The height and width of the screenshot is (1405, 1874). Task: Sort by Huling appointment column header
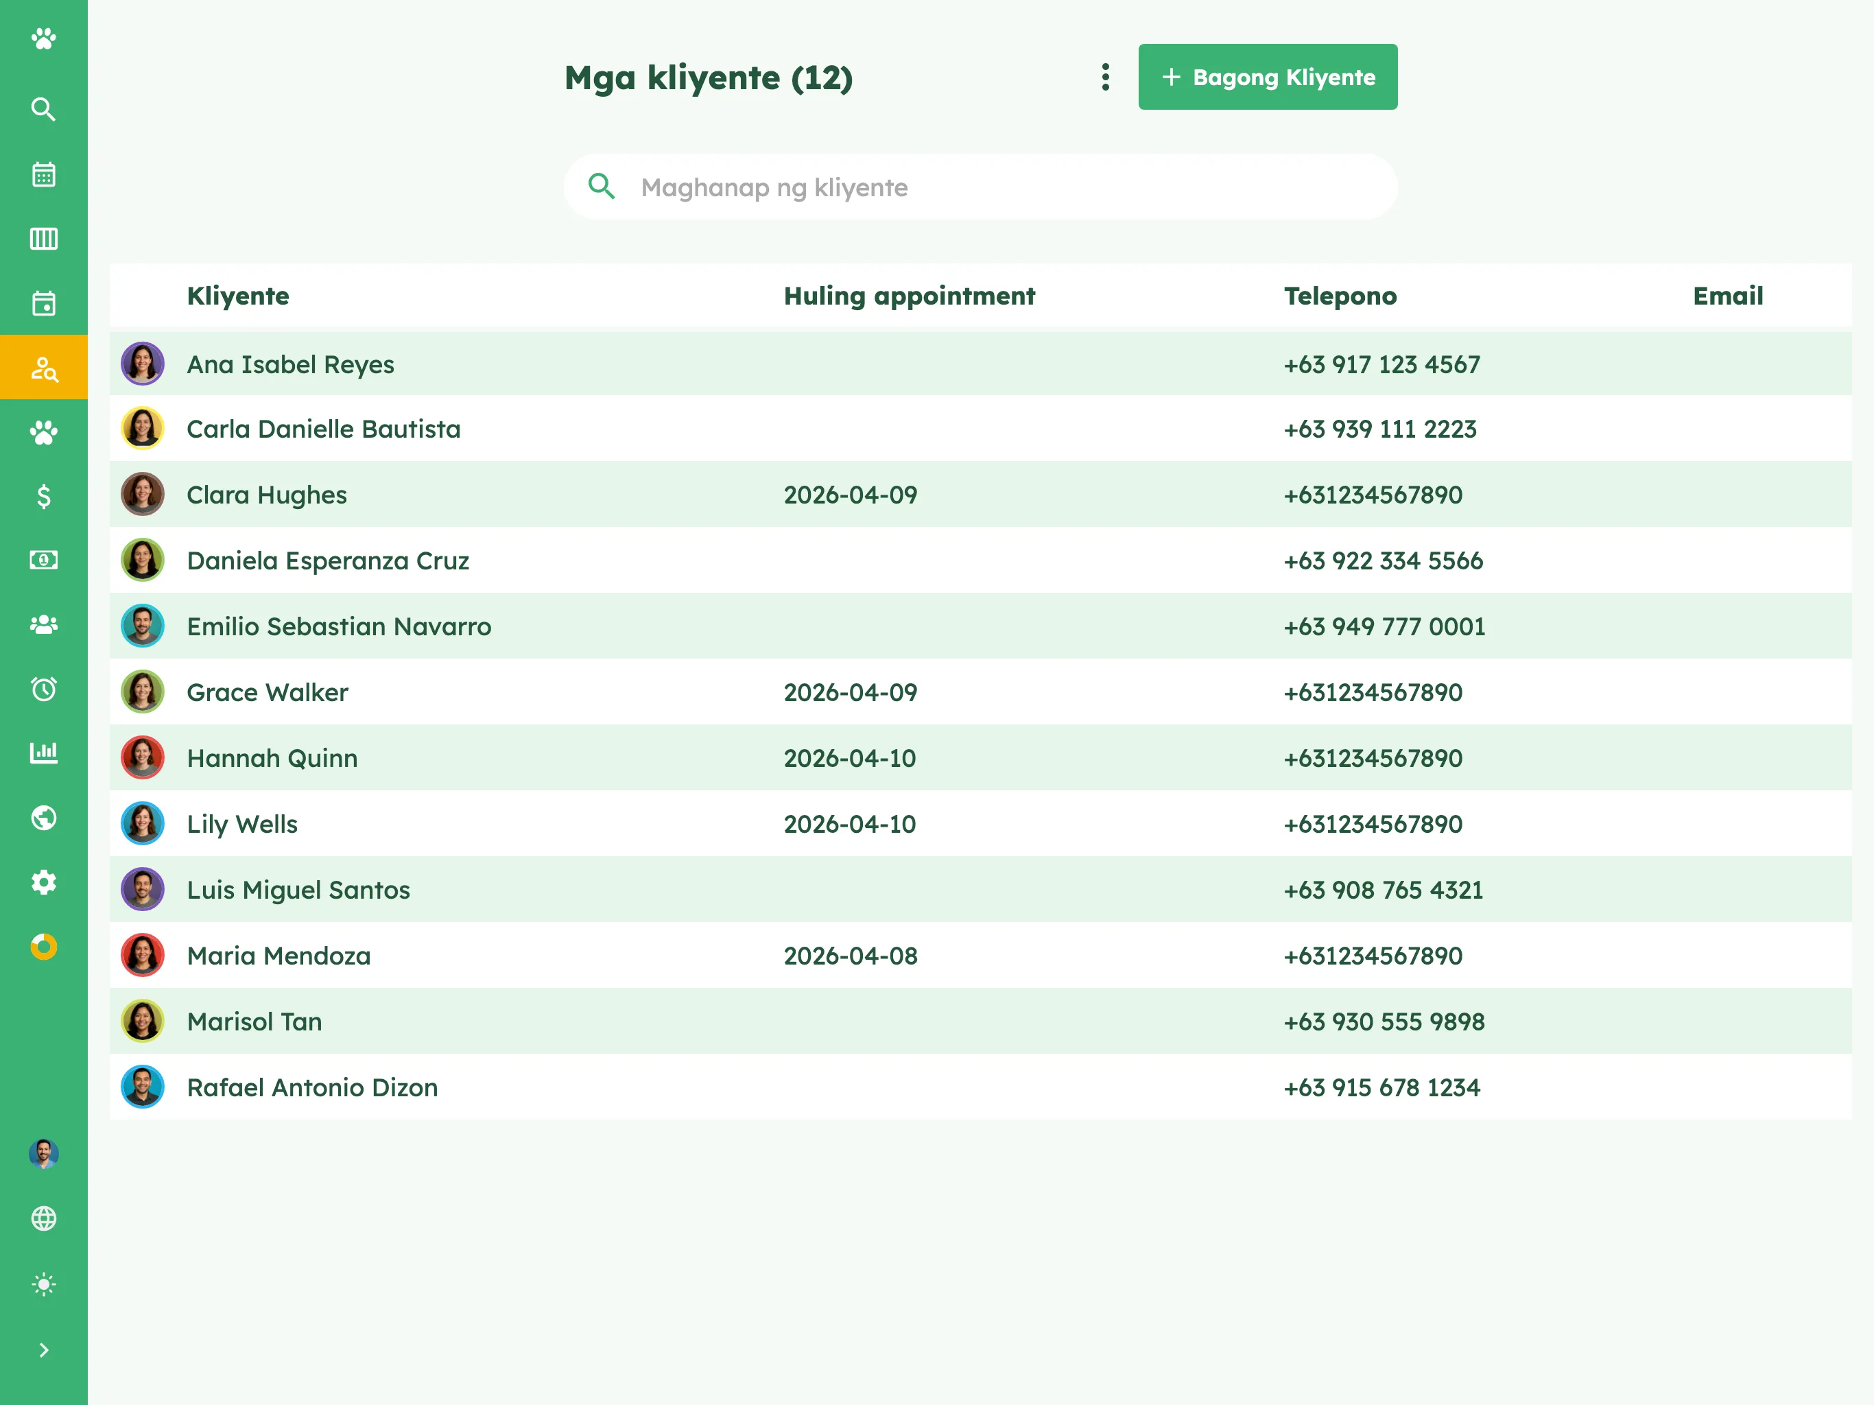click(909, 296)
